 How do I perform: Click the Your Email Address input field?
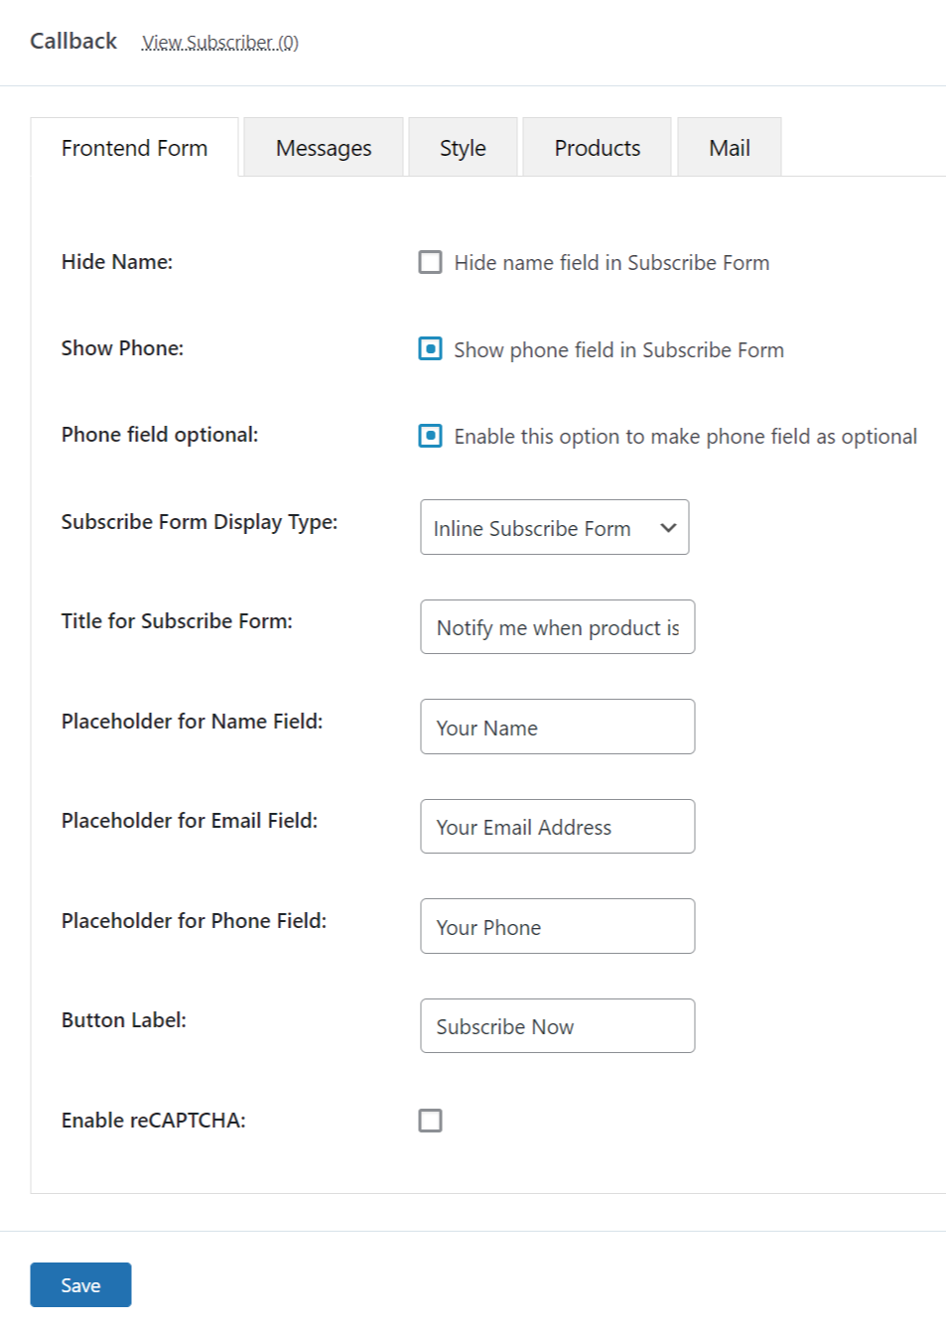[557, 827]
